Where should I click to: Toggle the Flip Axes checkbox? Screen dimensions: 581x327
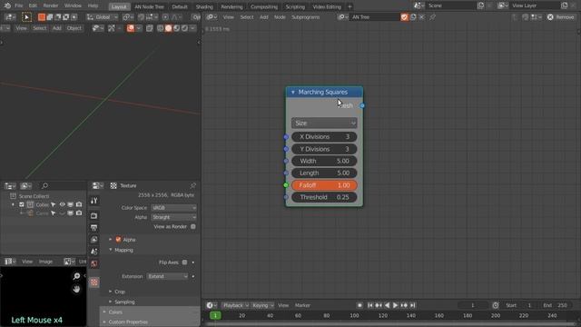[184, 263]
